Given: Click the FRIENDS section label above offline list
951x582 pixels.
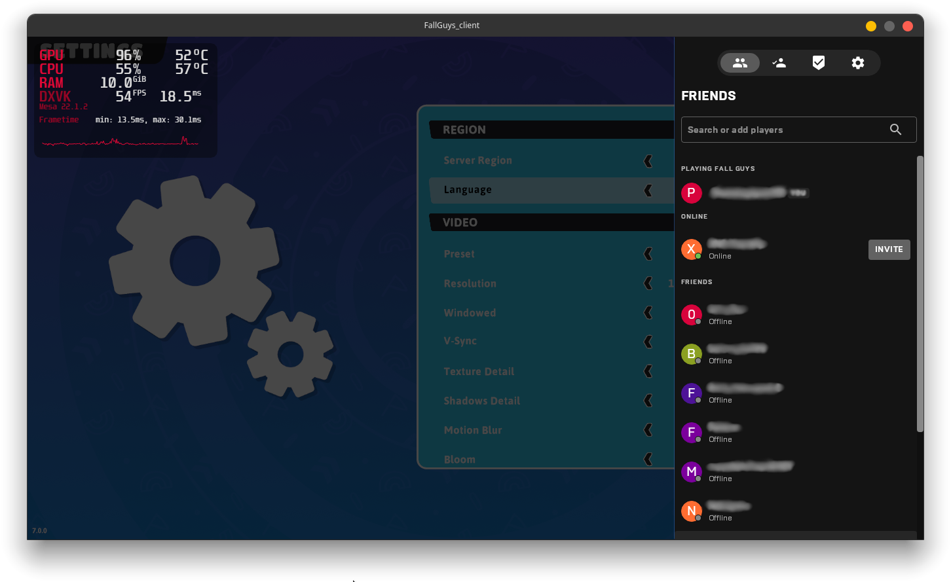Looking at the screenshot, I should [x=697, y=282].
